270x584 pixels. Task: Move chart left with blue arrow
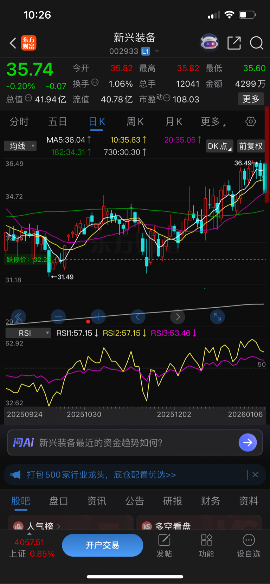tap(138, 317)
